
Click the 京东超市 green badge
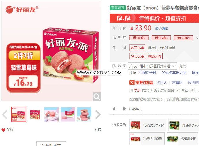[118, 8]
